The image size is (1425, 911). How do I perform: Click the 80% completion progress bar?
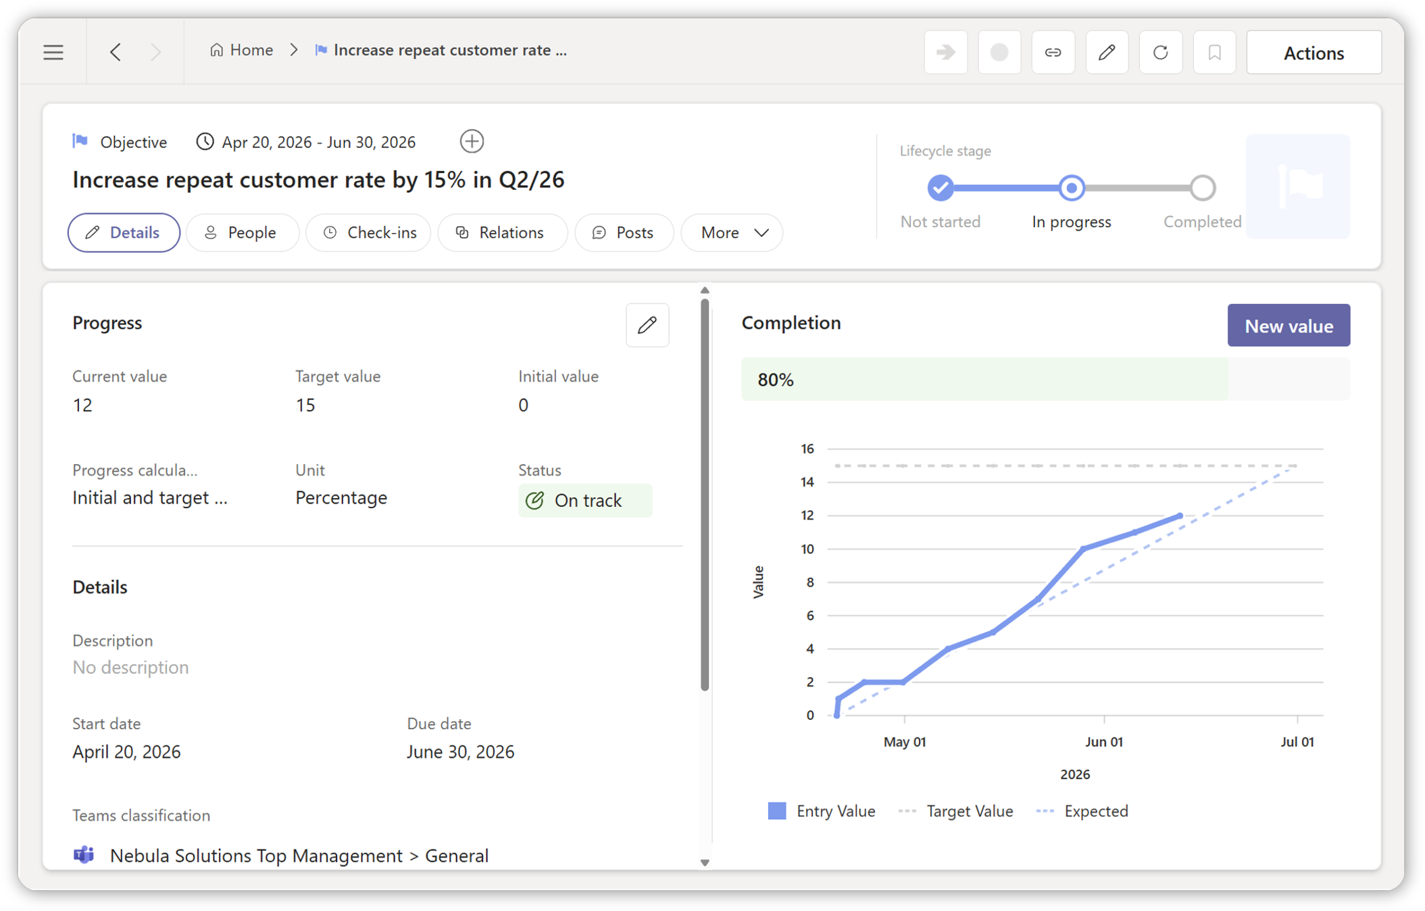1045,379
